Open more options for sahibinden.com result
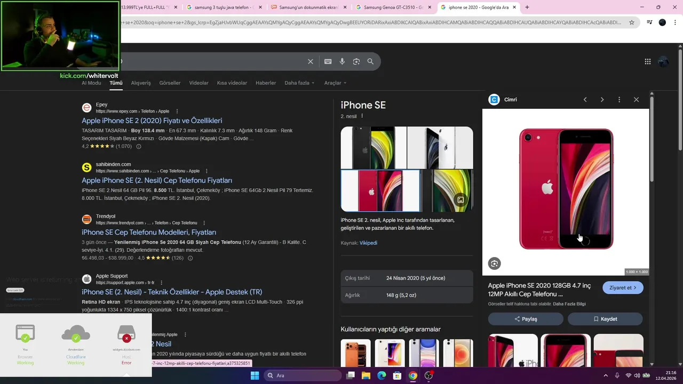683x384 pixels. tap(208, 171)
